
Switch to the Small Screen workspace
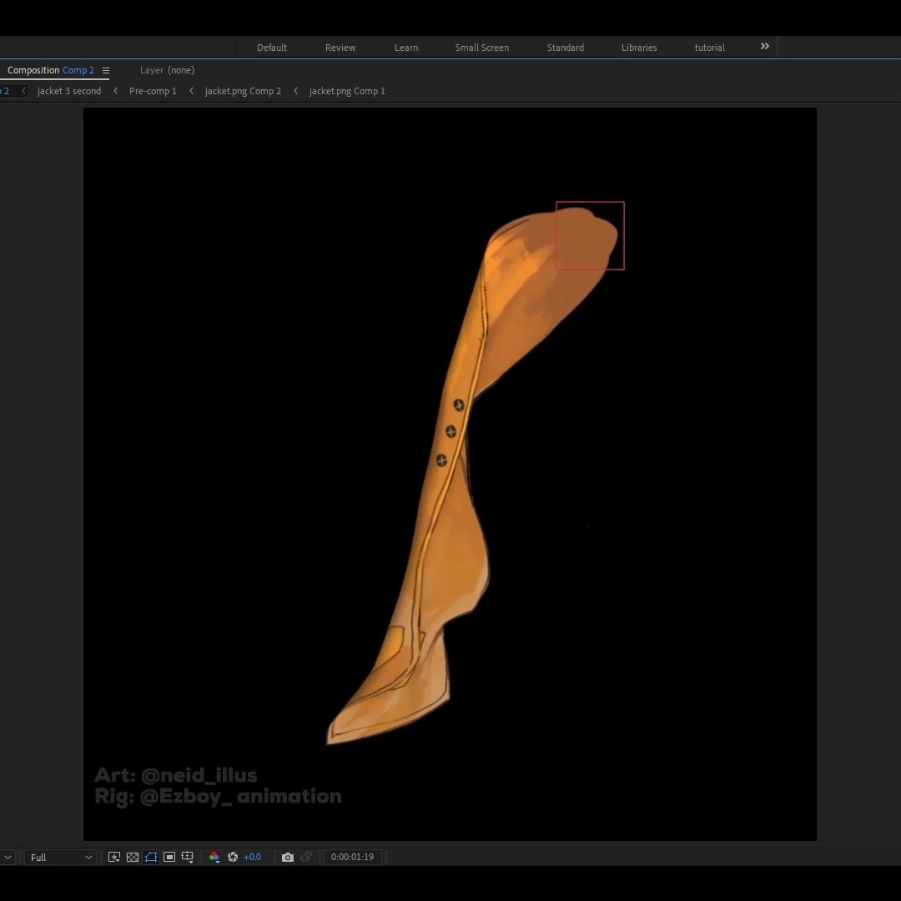(x=482, y=48)
